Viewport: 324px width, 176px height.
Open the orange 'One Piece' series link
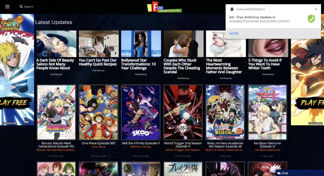[x=98, y=147]
